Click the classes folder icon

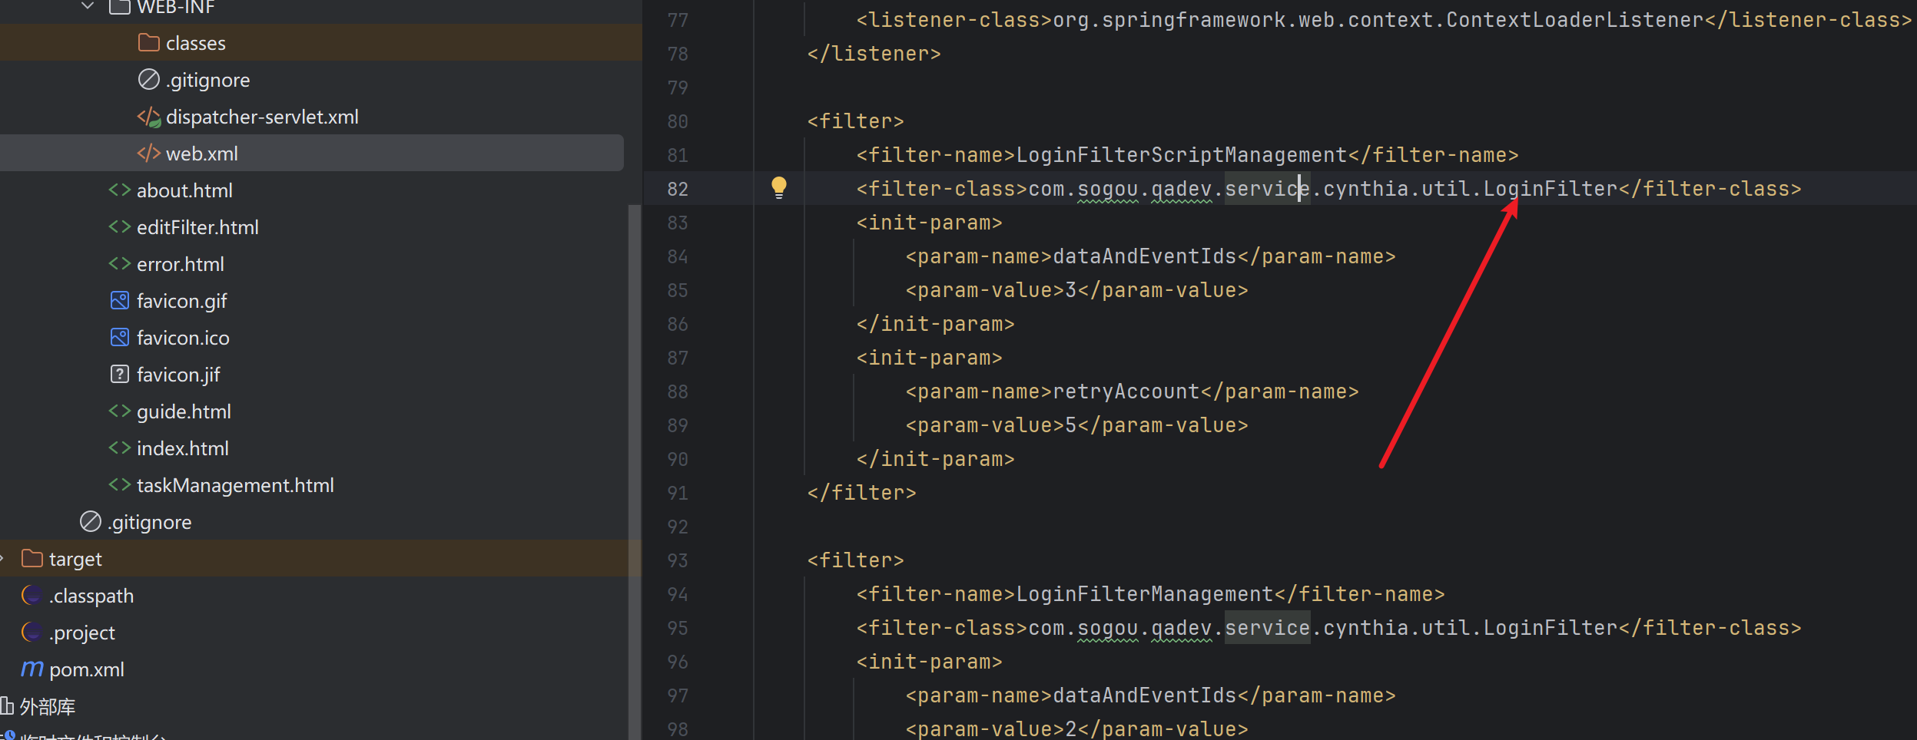[x=148, y=42]
